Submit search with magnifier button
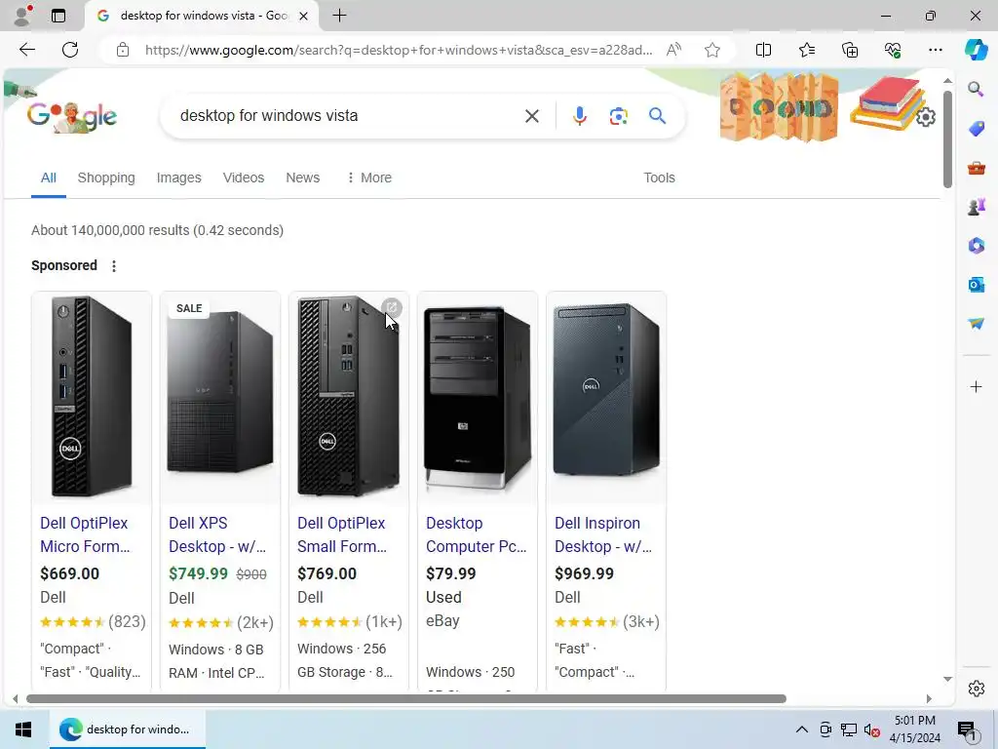The height and width of the screenshot is (749, 998). 658,116
